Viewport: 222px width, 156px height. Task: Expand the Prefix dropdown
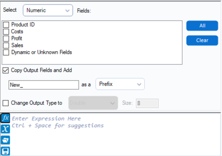[120, 84]
